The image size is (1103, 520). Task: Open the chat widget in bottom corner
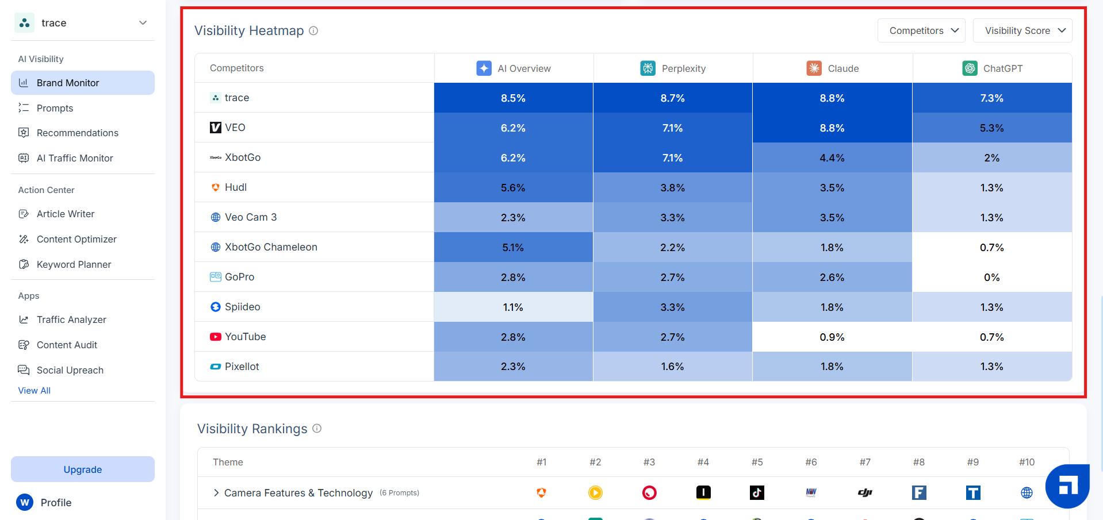pos(1067,486)
